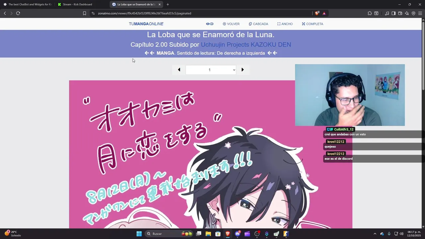Open Microsoft Store from the taskbar
The width and height of the screenshot is (425, 239).
tap(218, 234)
